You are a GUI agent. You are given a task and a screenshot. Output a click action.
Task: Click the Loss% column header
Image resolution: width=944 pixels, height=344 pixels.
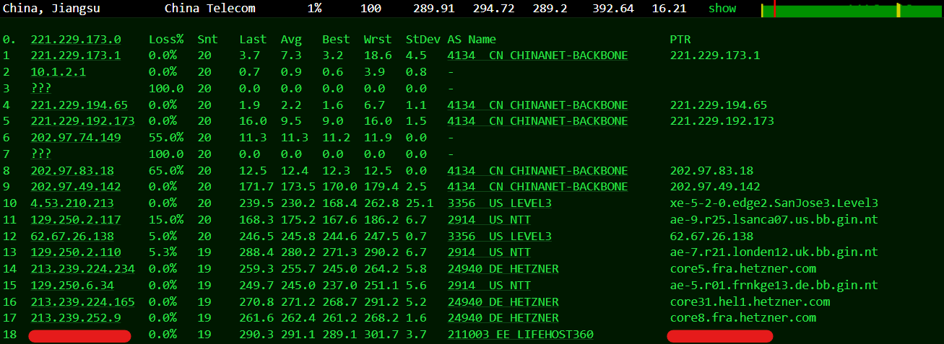(166, 40)
